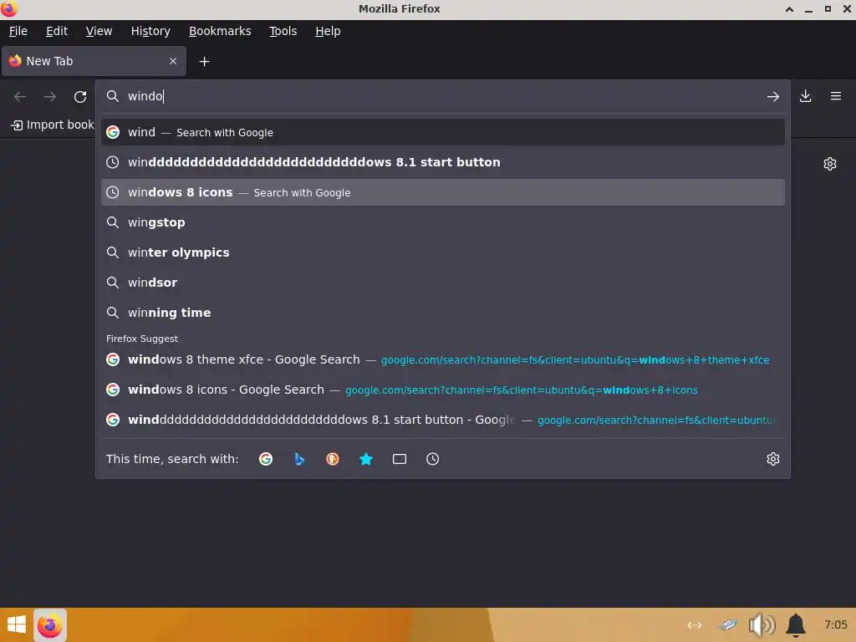The image size is (856, 642).
Task: Open the volume speaker tray icon
Action: [x=762, y=625]
